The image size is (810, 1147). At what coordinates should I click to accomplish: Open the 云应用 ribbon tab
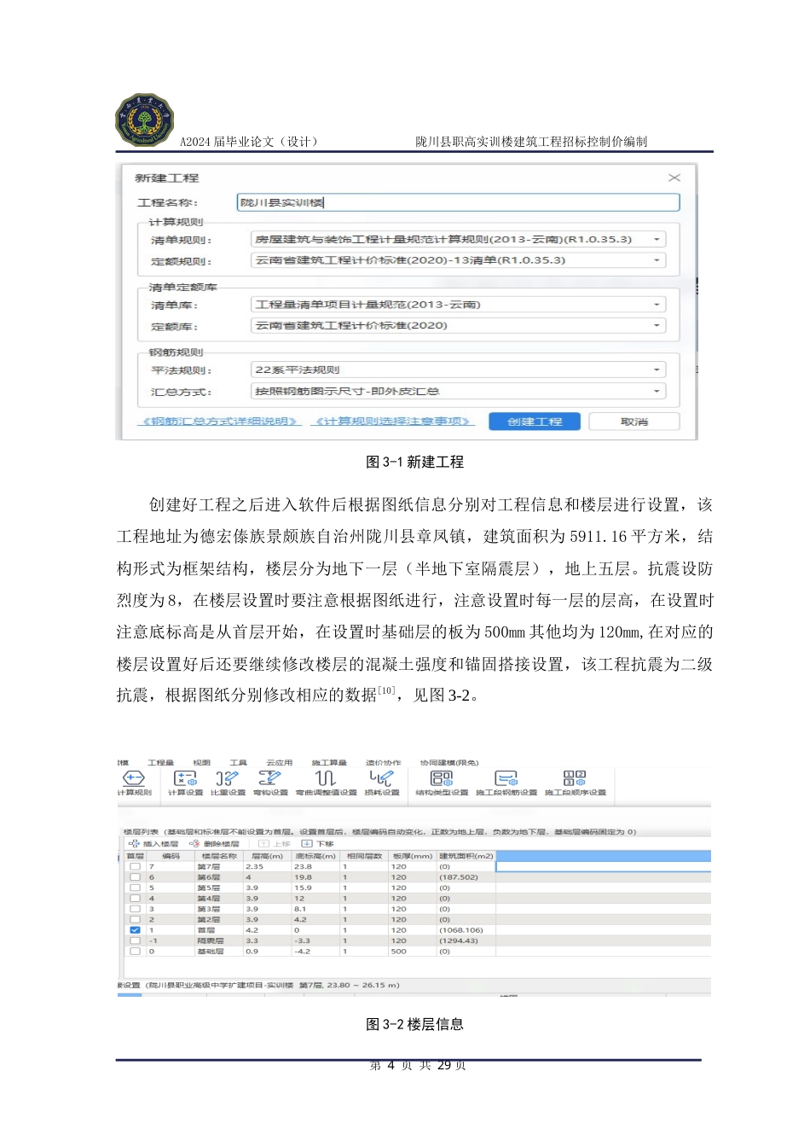tap(279, 763)
